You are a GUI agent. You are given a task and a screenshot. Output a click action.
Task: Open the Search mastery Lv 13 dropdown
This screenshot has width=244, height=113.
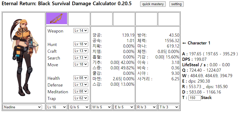coord(81,57)
